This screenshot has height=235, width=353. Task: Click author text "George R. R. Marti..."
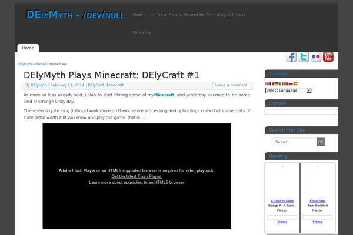click(x=282, y=206)
